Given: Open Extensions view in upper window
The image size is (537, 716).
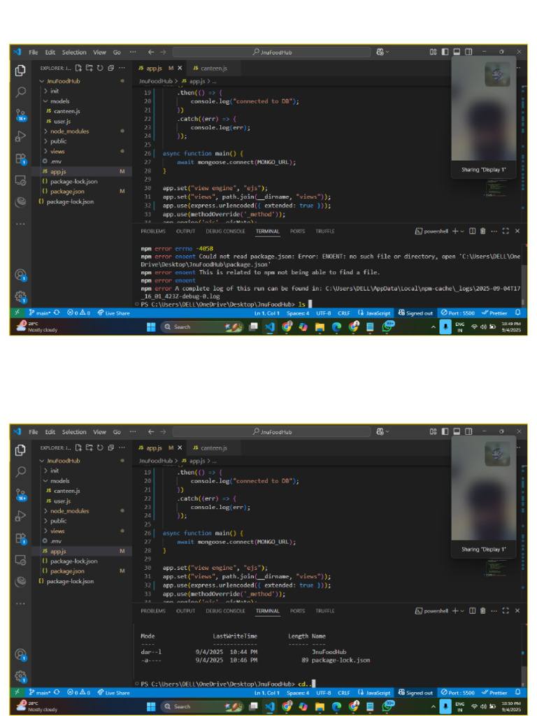Looking at the screenshot, I should point(20,159).
